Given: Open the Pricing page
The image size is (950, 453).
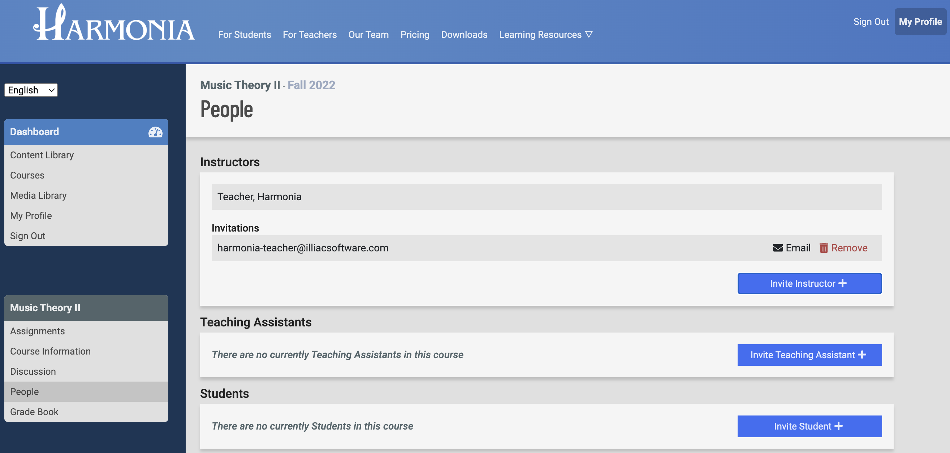Looking at the screenshot, I should click(x=415, y=35).
